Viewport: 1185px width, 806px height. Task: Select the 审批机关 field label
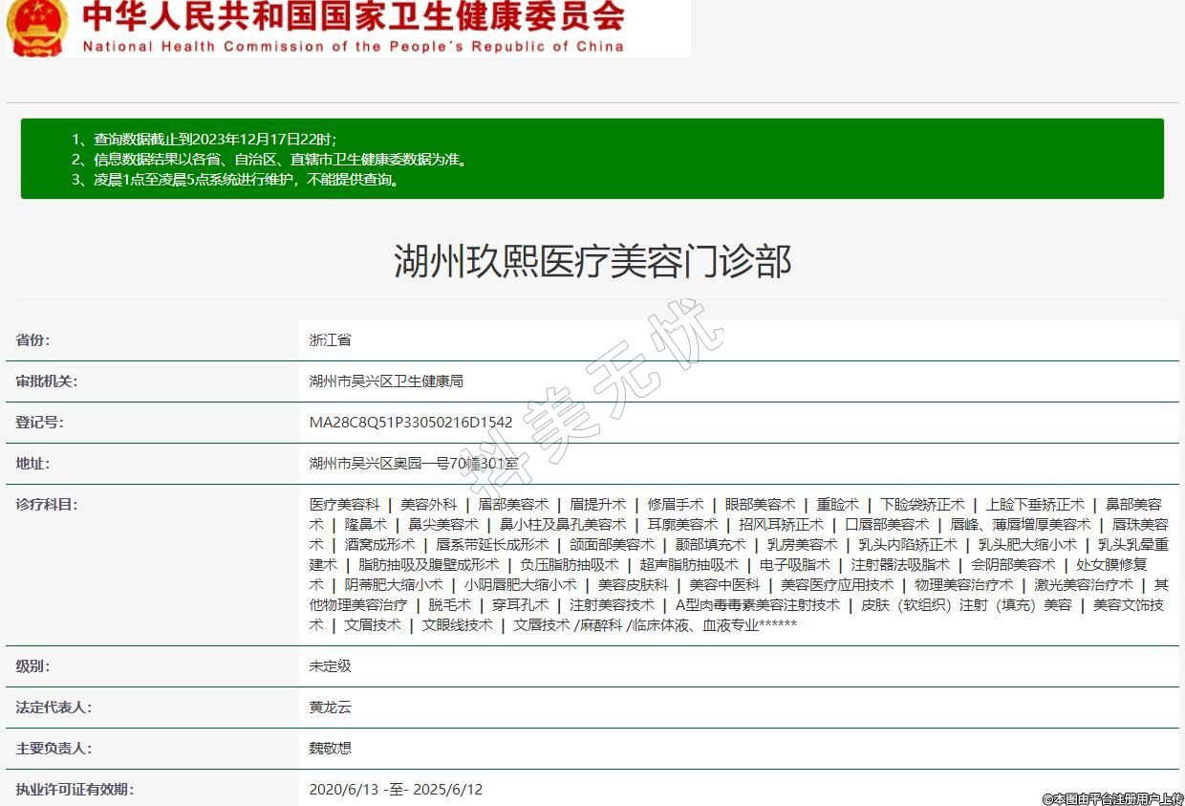(46, 381)
